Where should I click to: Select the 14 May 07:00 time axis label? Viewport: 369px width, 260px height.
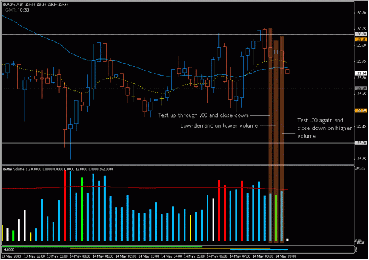point(240,256)
